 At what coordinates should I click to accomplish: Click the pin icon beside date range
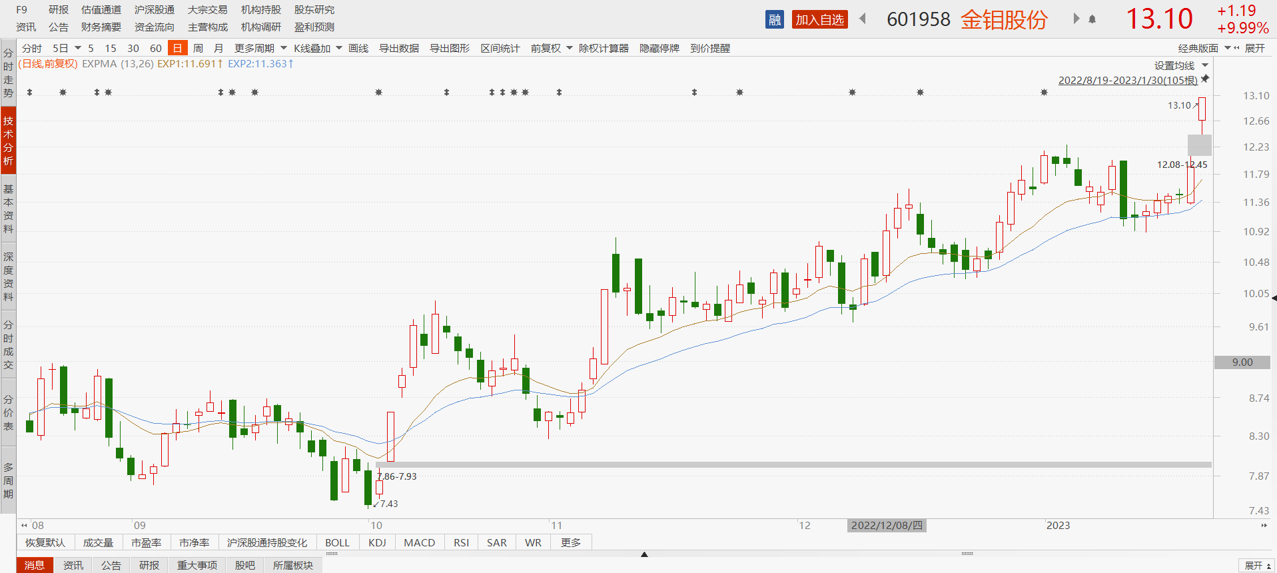(1205, 79)
